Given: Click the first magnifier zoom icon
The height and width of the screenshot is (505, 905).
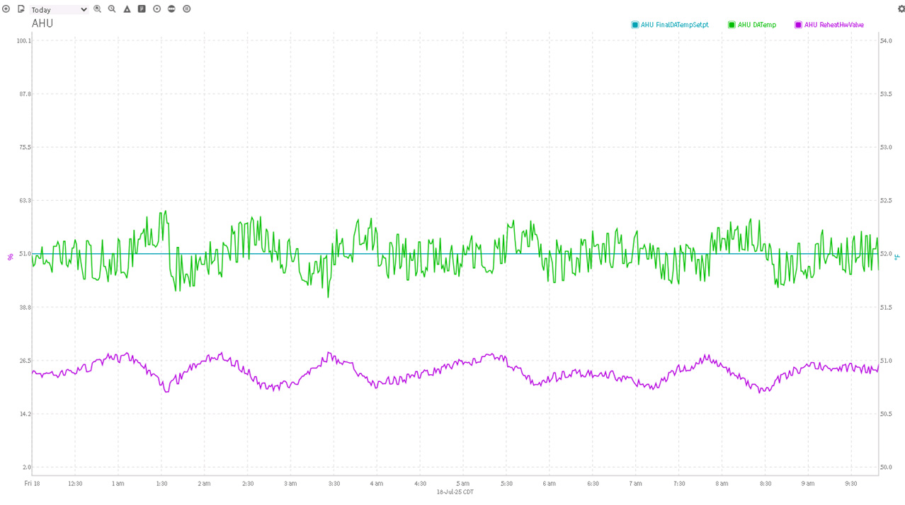Looking at the screenshot, I should 98,9.
